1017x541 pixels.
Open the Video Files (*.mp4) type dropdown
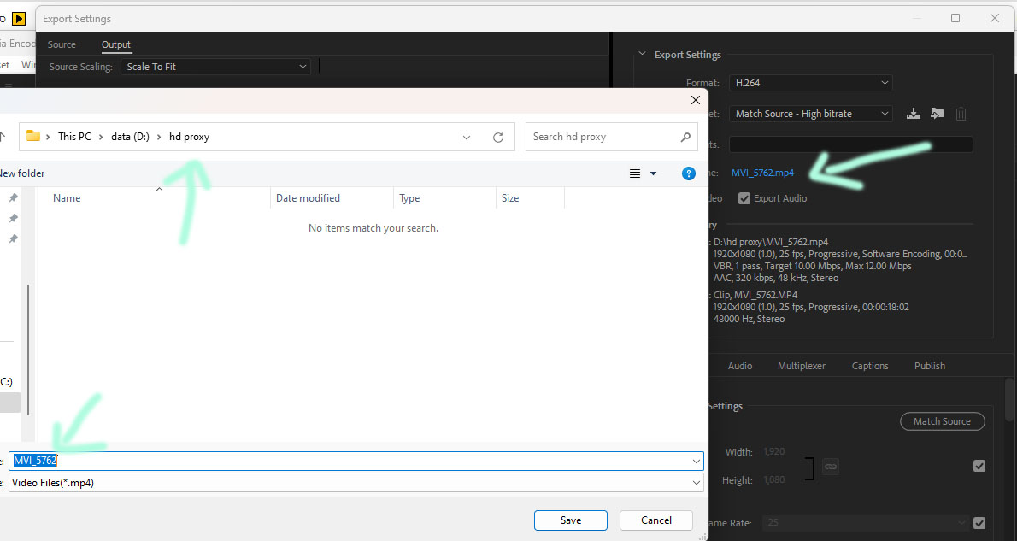click(356, 483)
